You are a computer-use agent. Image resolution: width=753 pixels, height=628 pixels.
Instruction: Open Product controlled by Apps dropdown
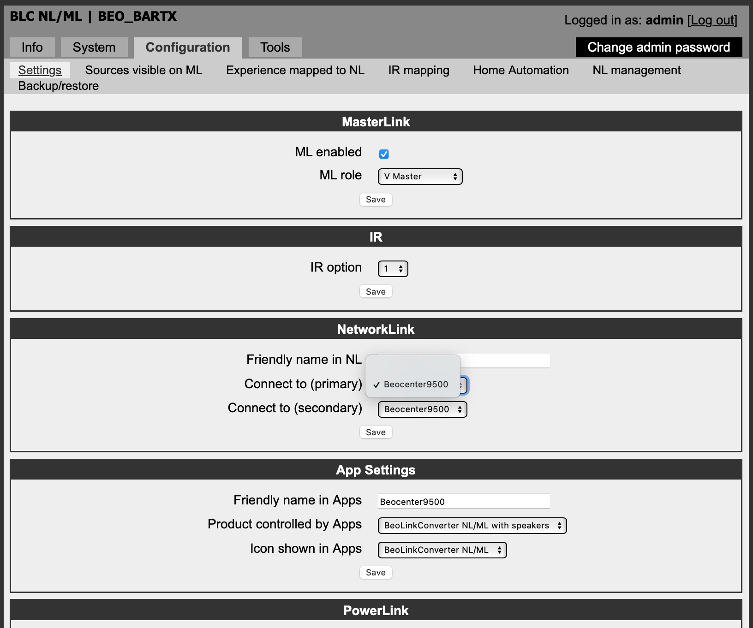472,526
